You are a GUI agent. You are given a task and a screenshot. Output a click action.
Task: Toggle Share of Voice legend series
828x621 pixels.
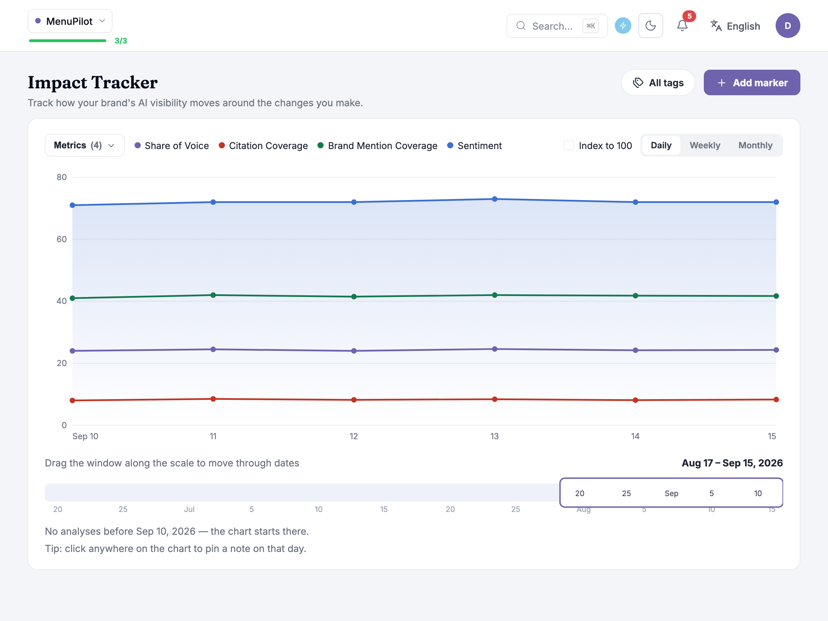click(x=172, y=146)
